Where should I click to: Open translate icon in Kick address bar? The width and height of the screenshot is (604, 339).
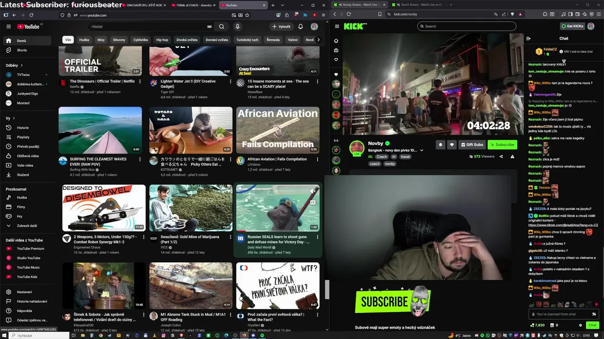(495, 14)
